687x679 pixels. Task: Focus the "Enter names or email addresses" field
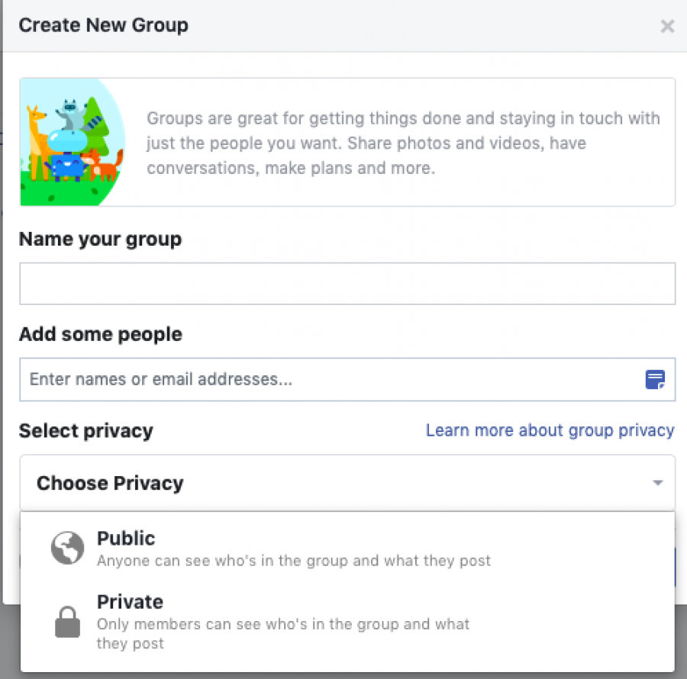347,379
